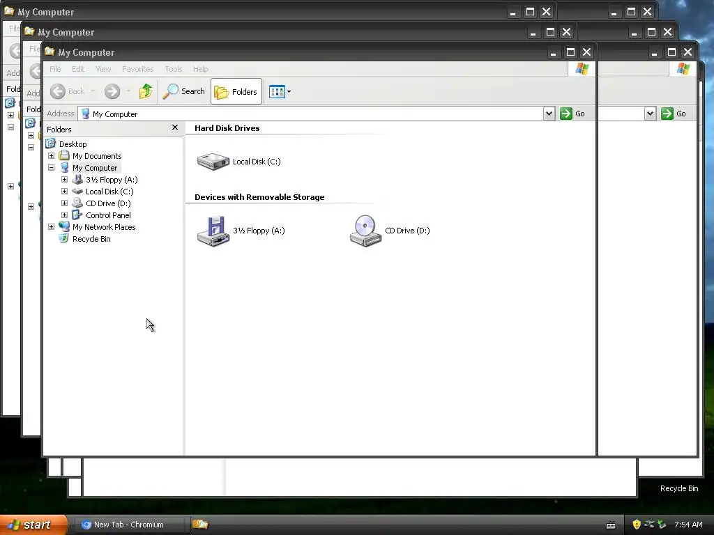Open the Help menu
The image size is (714, 535).
coord(200,69)
